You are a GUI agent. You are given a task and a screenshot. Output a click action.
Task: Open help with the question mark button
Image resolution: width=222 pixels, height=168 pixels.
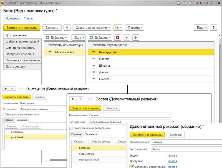point(213,27)
